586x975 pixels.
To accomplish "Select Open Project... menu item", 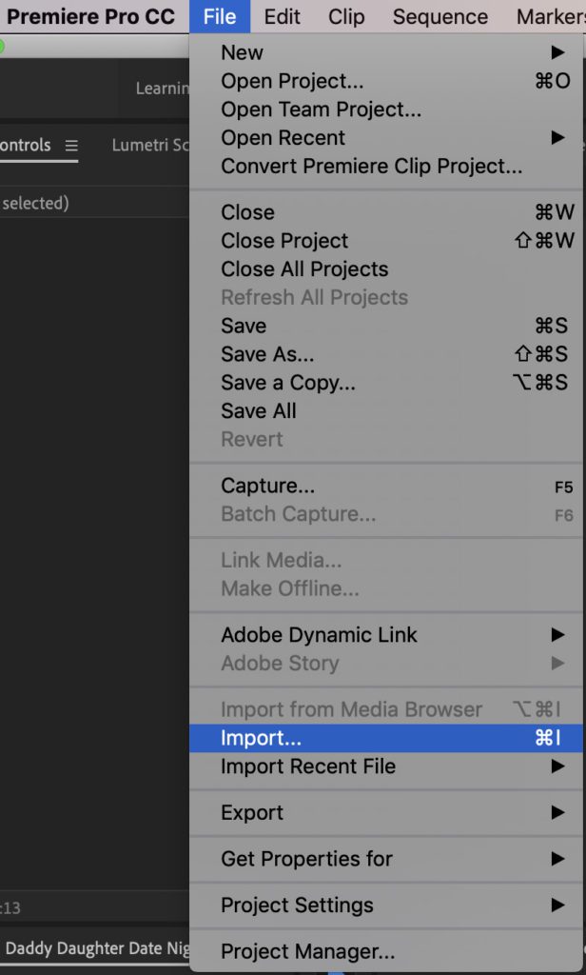I will (x=386, y=81).
